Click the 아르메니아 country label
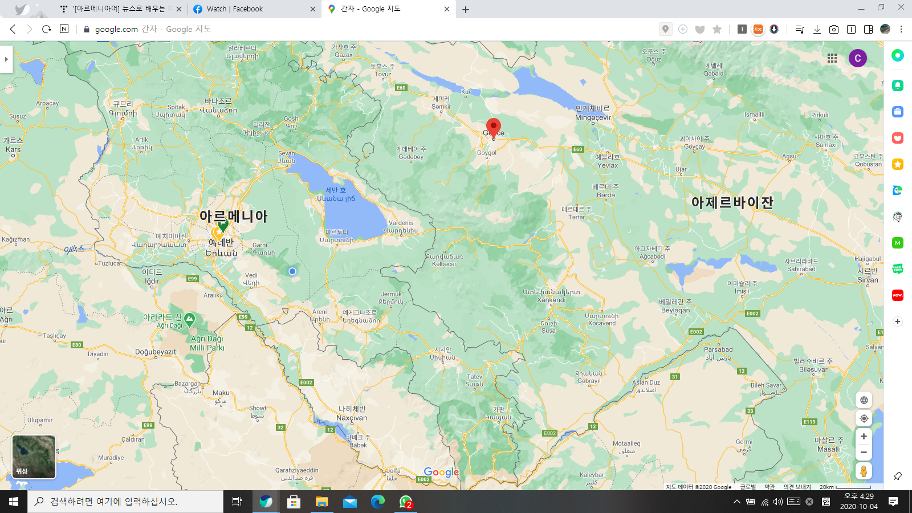Viewport: 912px width, 513px height. coord(233,216)
